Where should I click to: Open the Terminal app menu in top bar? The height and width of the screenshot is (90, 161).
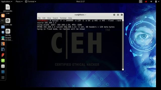point(30,1)
